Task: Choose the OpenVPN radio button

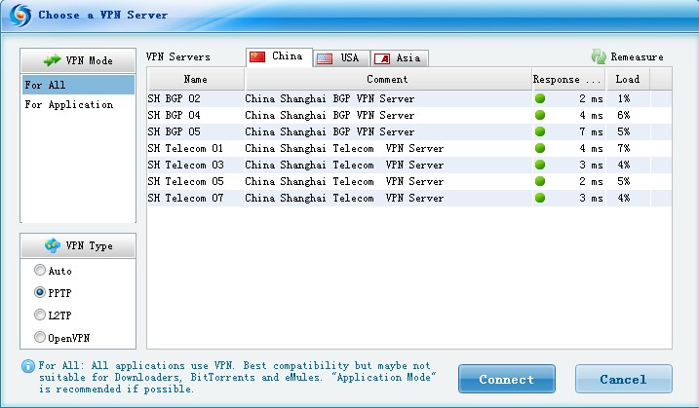Action: click(x=40, y=337)
